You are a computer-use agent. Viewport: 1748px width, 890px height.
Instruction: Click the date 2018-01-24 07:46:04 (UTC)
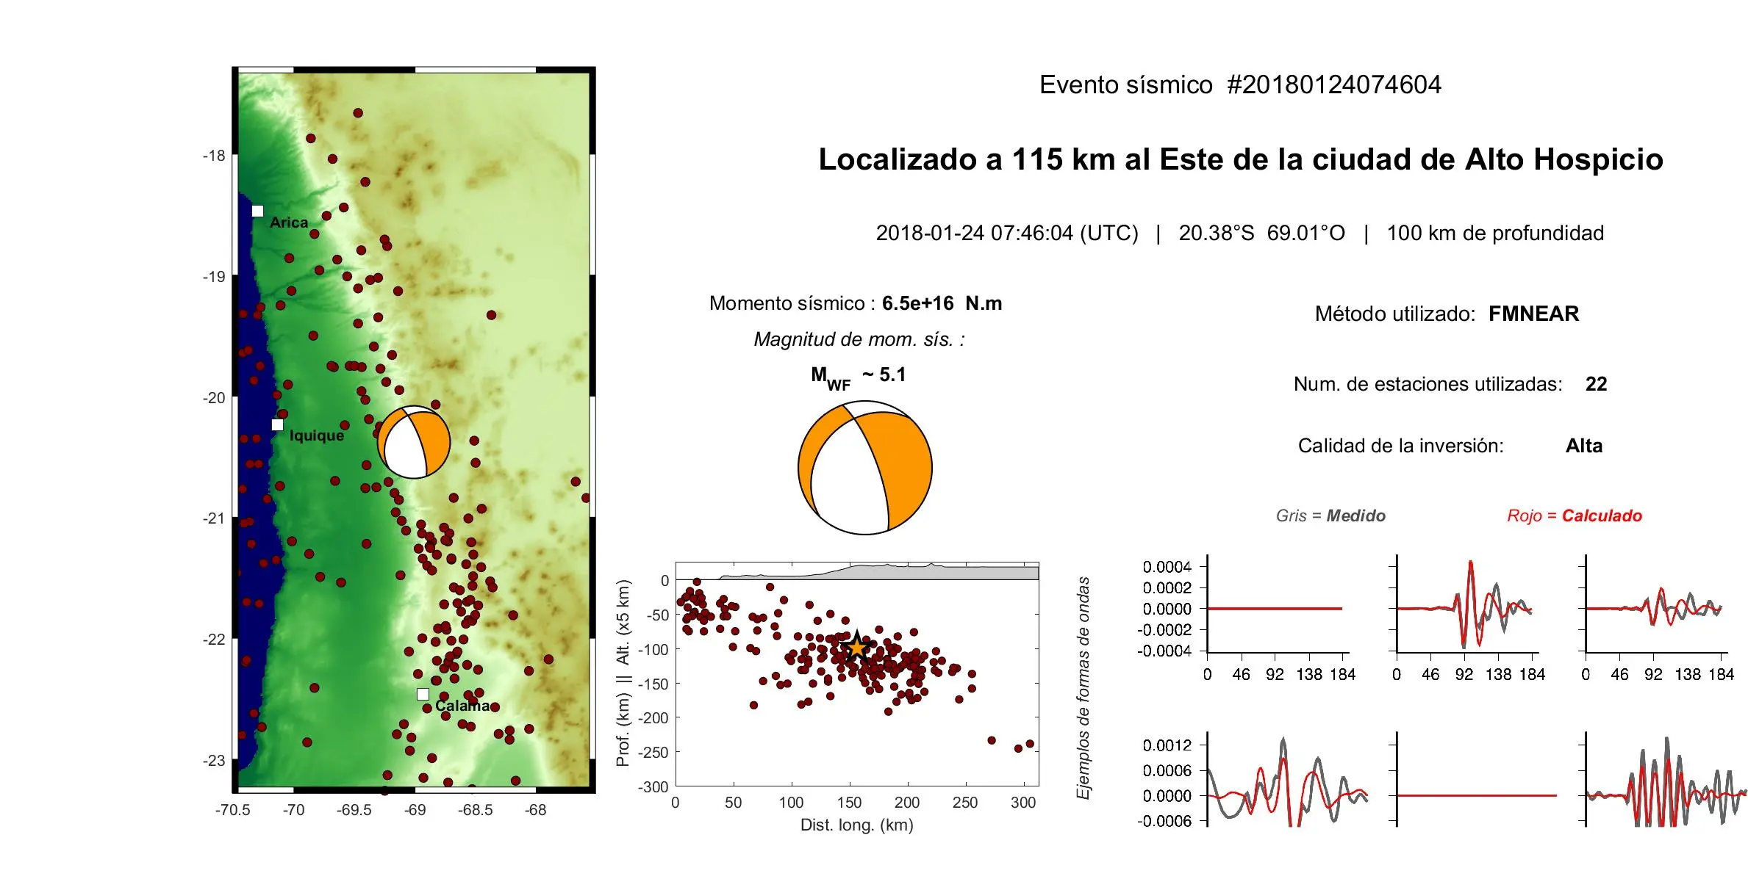(1006, 233)
